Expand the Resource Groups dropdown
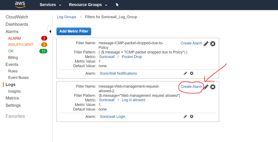This screenshot has height=142, width=278. (x=88, y=5)
